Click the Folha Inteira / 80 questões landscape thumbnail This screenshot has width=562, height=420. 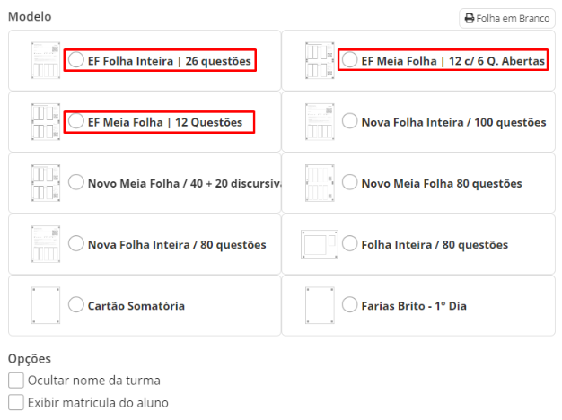[x=320, y=244]
